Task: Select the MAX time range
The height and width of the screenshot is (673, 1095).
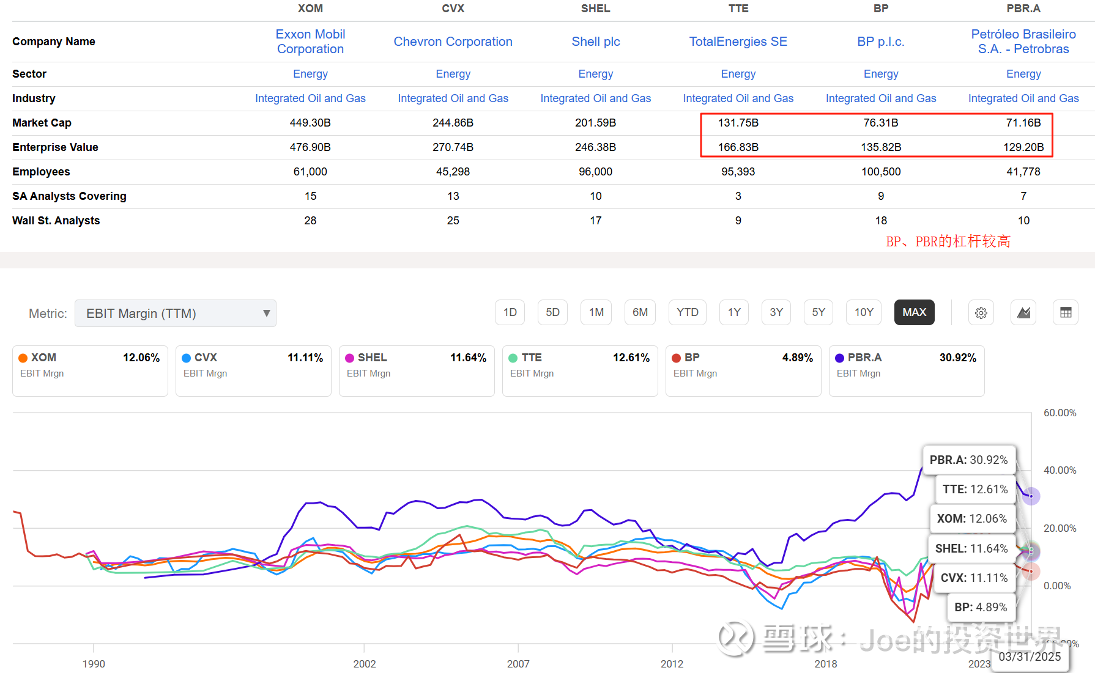Action: click(x=915, y=312)
